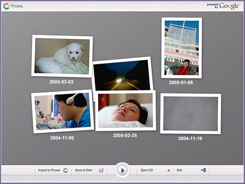The height and width of the screenshot is (184, 245).
Task: Click the Import to Picasa label
Action: click(x=49, y=170)
